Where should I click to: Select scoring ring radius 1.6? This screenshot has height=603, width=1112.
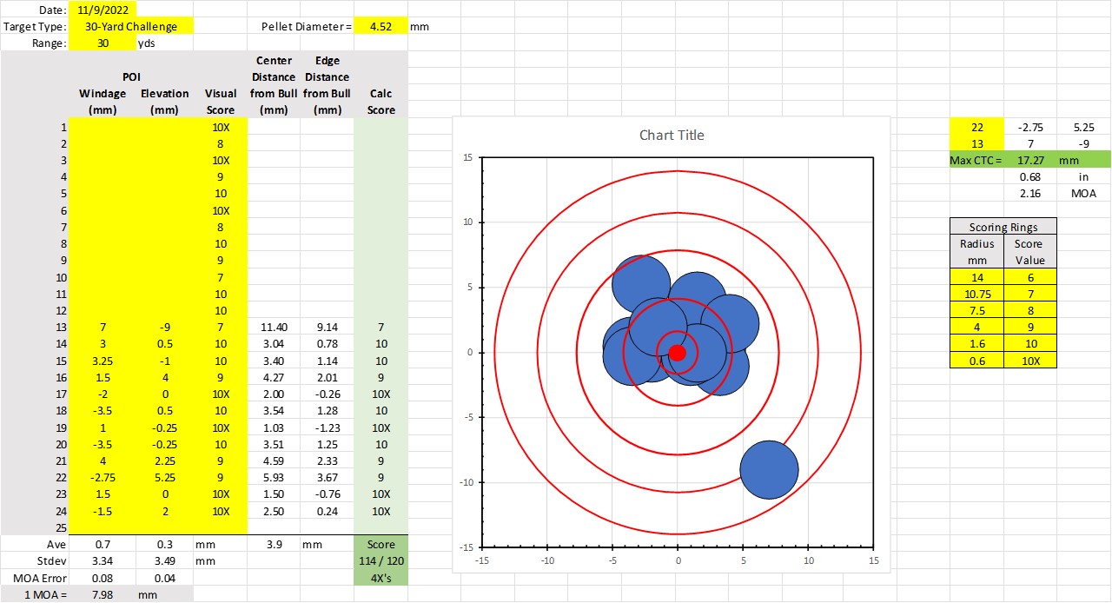pyautogui.click(x=976, y=344)
